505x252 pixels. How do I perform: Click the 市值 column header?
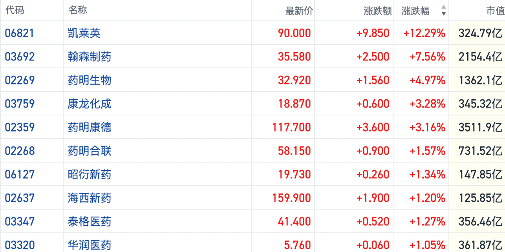(x=495, y=11)
